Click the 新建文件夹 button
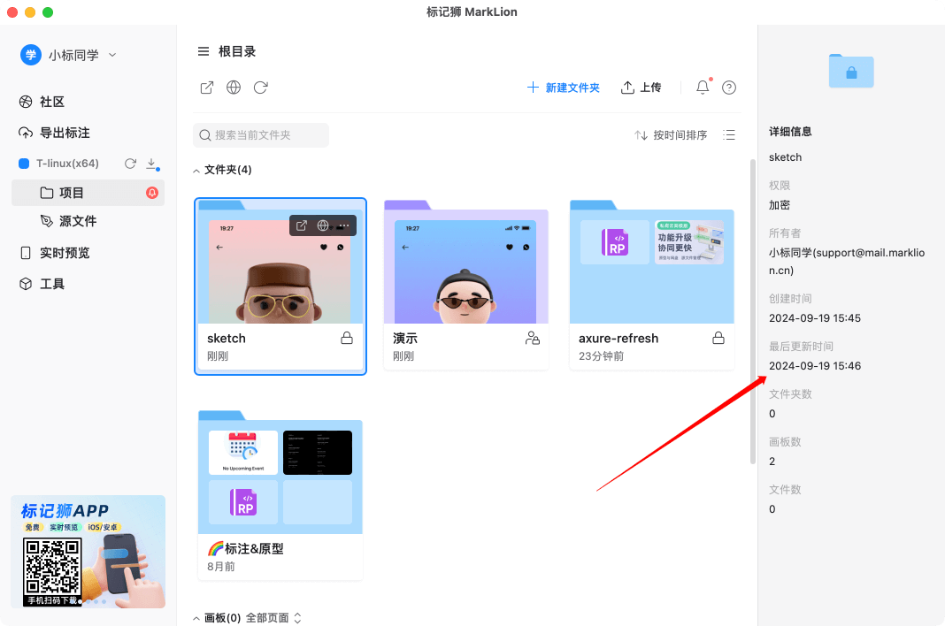This screenshot has height=626, width=945. [x=564, y=88]
